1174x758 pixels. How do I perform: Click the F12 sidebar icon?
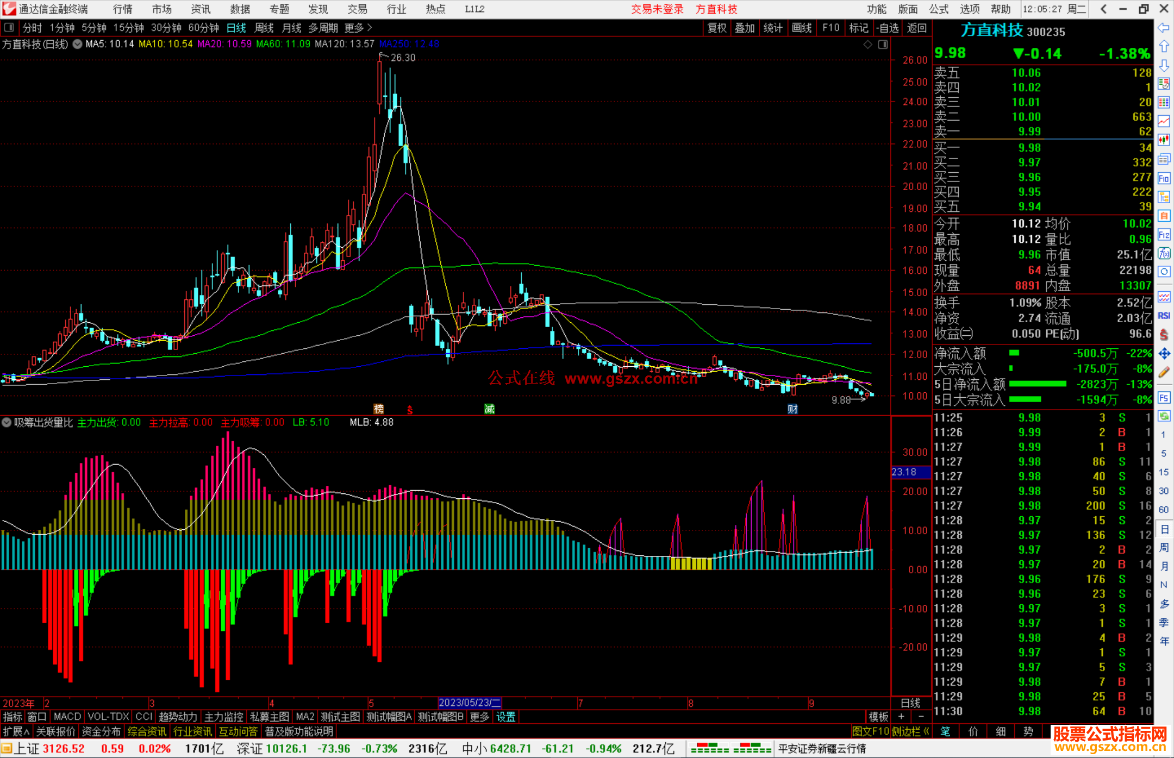[x=1164, y=235]
